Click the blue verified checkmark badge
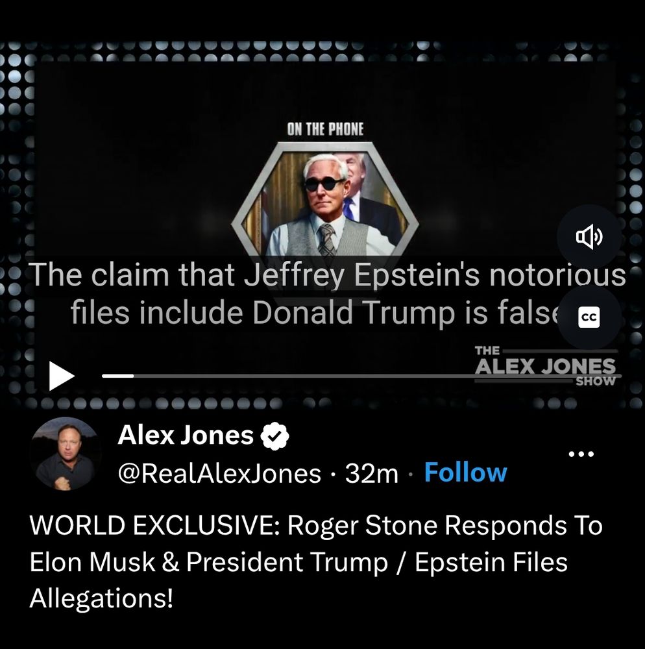The height and width of the screenshot is (649, 645). [274, 436]
